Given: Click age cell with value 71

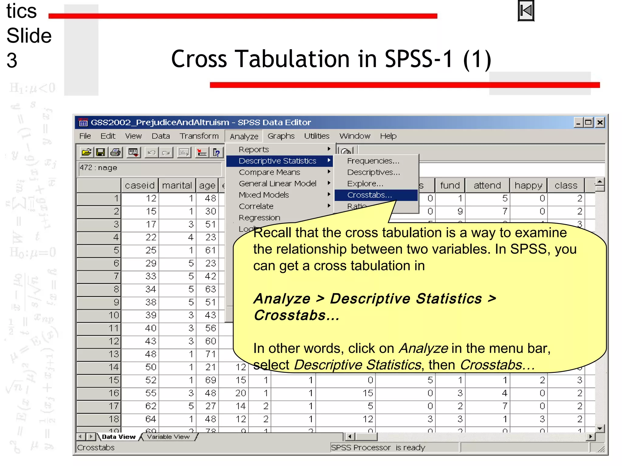Looking at the screenshot, I should (x=207, y=354).
